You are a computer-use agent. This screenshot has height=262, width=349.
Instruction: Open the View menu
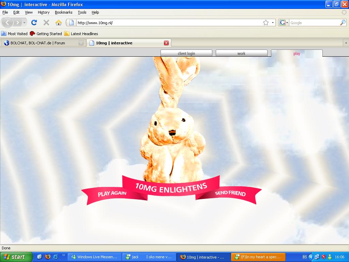(x=29, y=12)
